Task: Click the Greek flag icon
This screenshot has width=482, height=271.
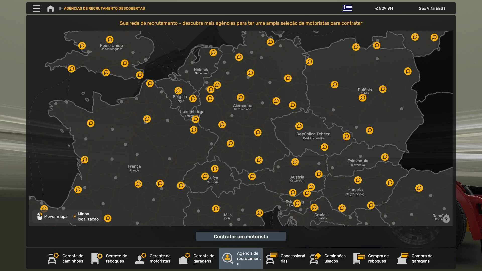Action: [x=347, y=8]
